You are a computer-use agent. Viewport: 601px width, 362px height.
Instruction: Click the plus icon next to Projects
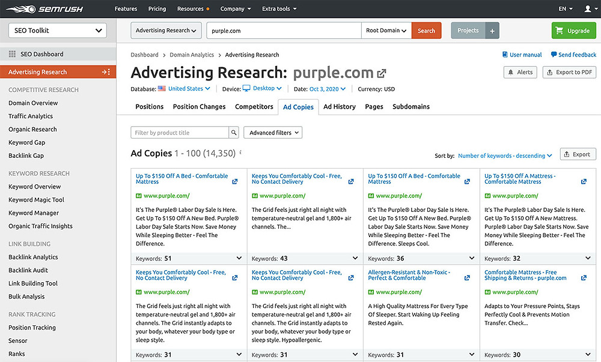click(x=492, y=31)
